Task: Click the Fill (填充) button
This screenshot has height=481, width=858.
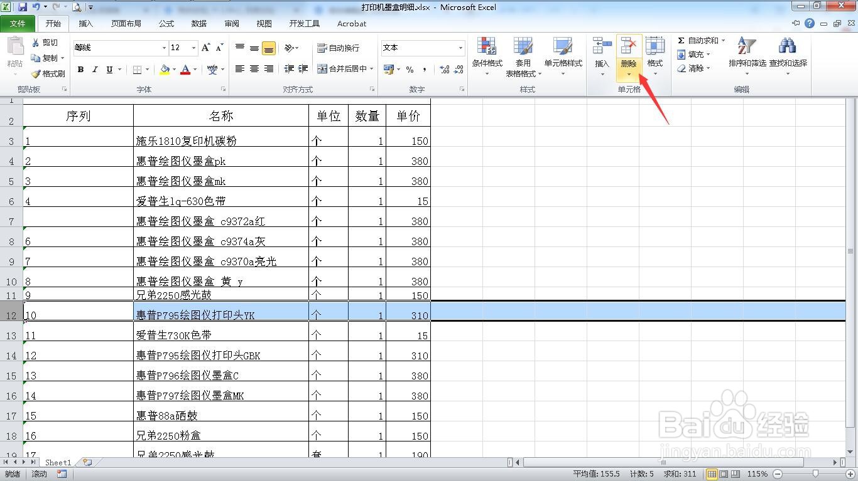Action: click(x=693, y=55)
